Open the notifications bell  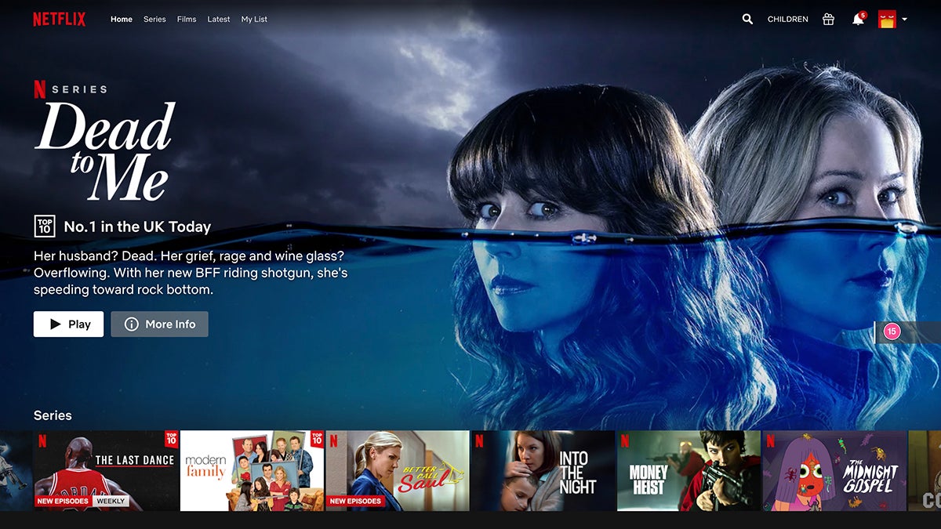(858, 19)
